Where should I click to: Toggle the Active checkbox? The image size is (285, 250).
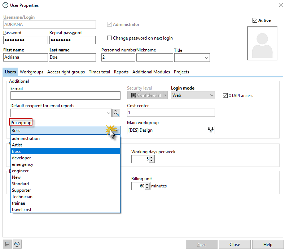tap(255, 21)
